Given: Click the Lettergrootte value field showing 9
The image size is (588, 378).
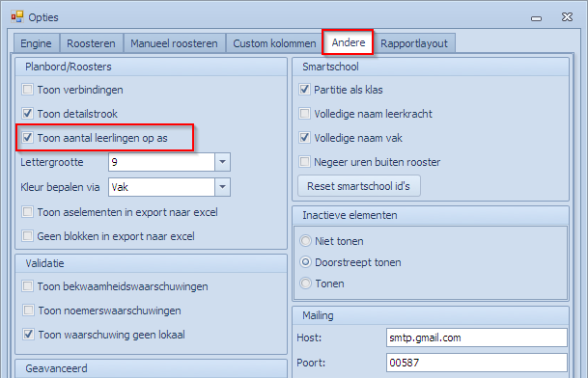Looking at the screenshot, I should (x=161, y=162).
